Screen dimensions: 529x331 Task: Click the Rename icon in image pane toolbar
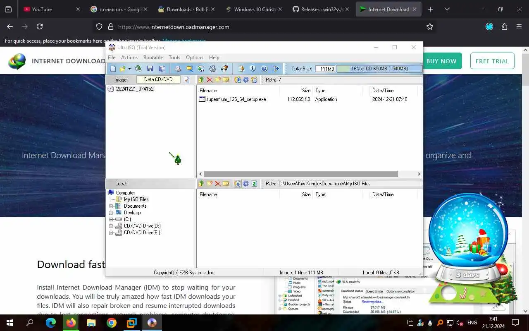[x=226, y=80]
